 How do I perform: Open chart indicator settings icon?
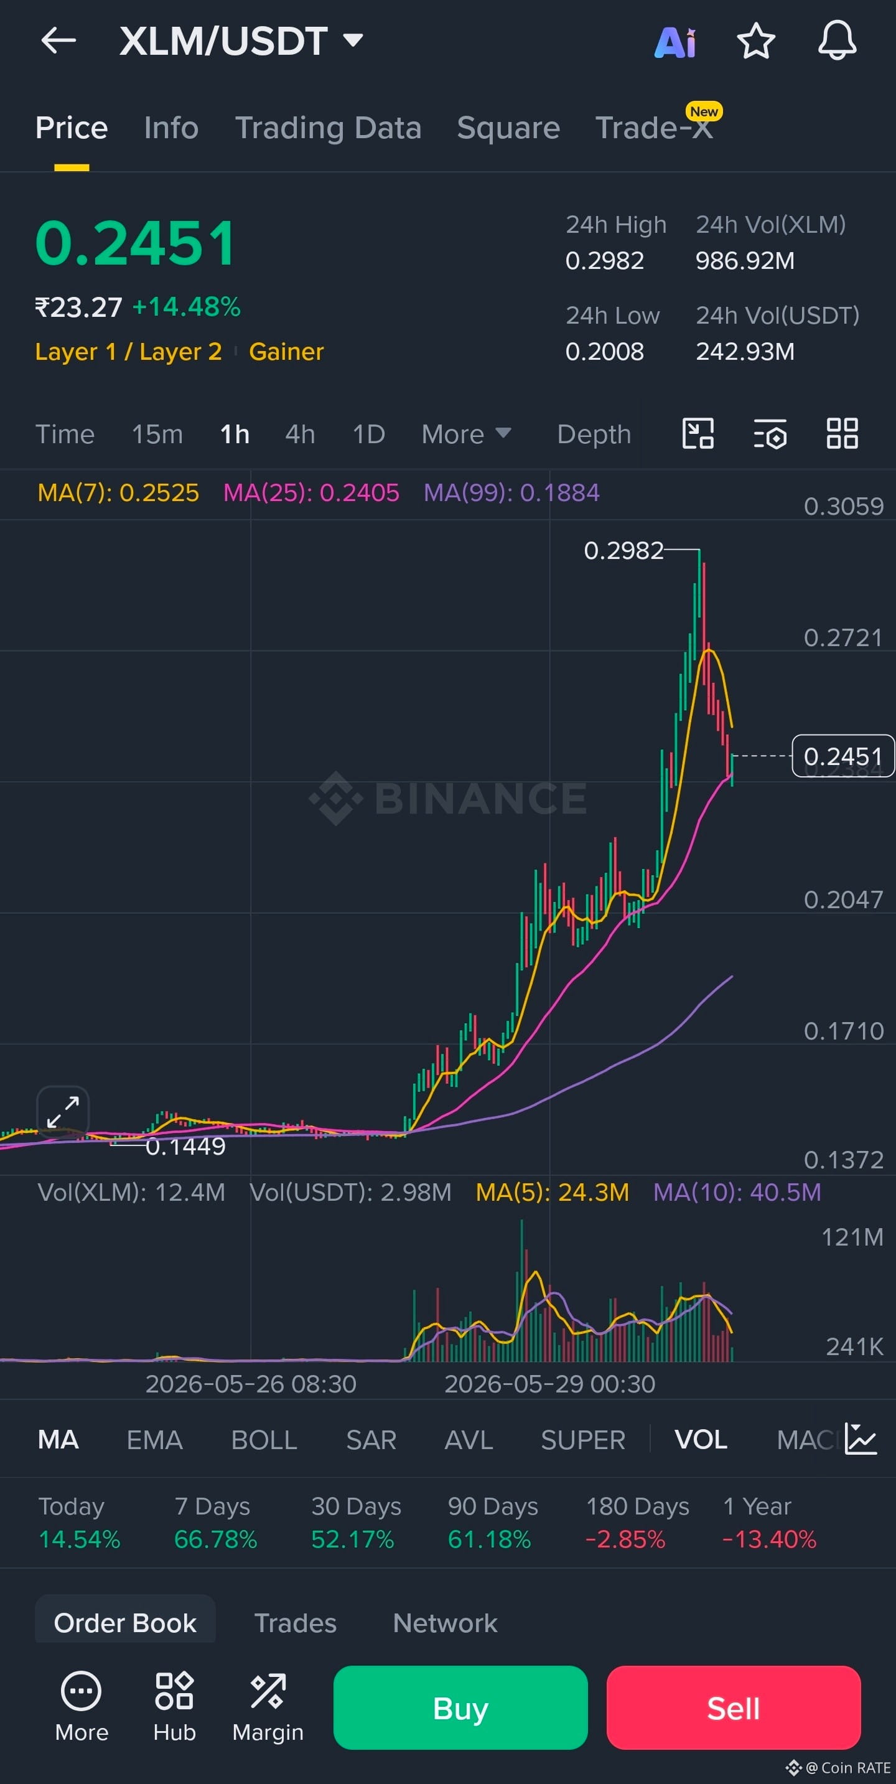770,434
